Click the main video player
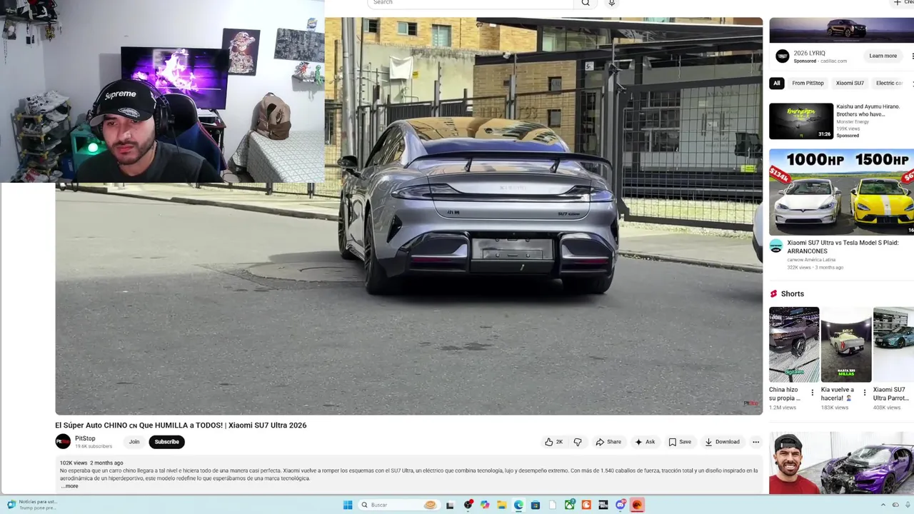 click(x=408, y=216)
